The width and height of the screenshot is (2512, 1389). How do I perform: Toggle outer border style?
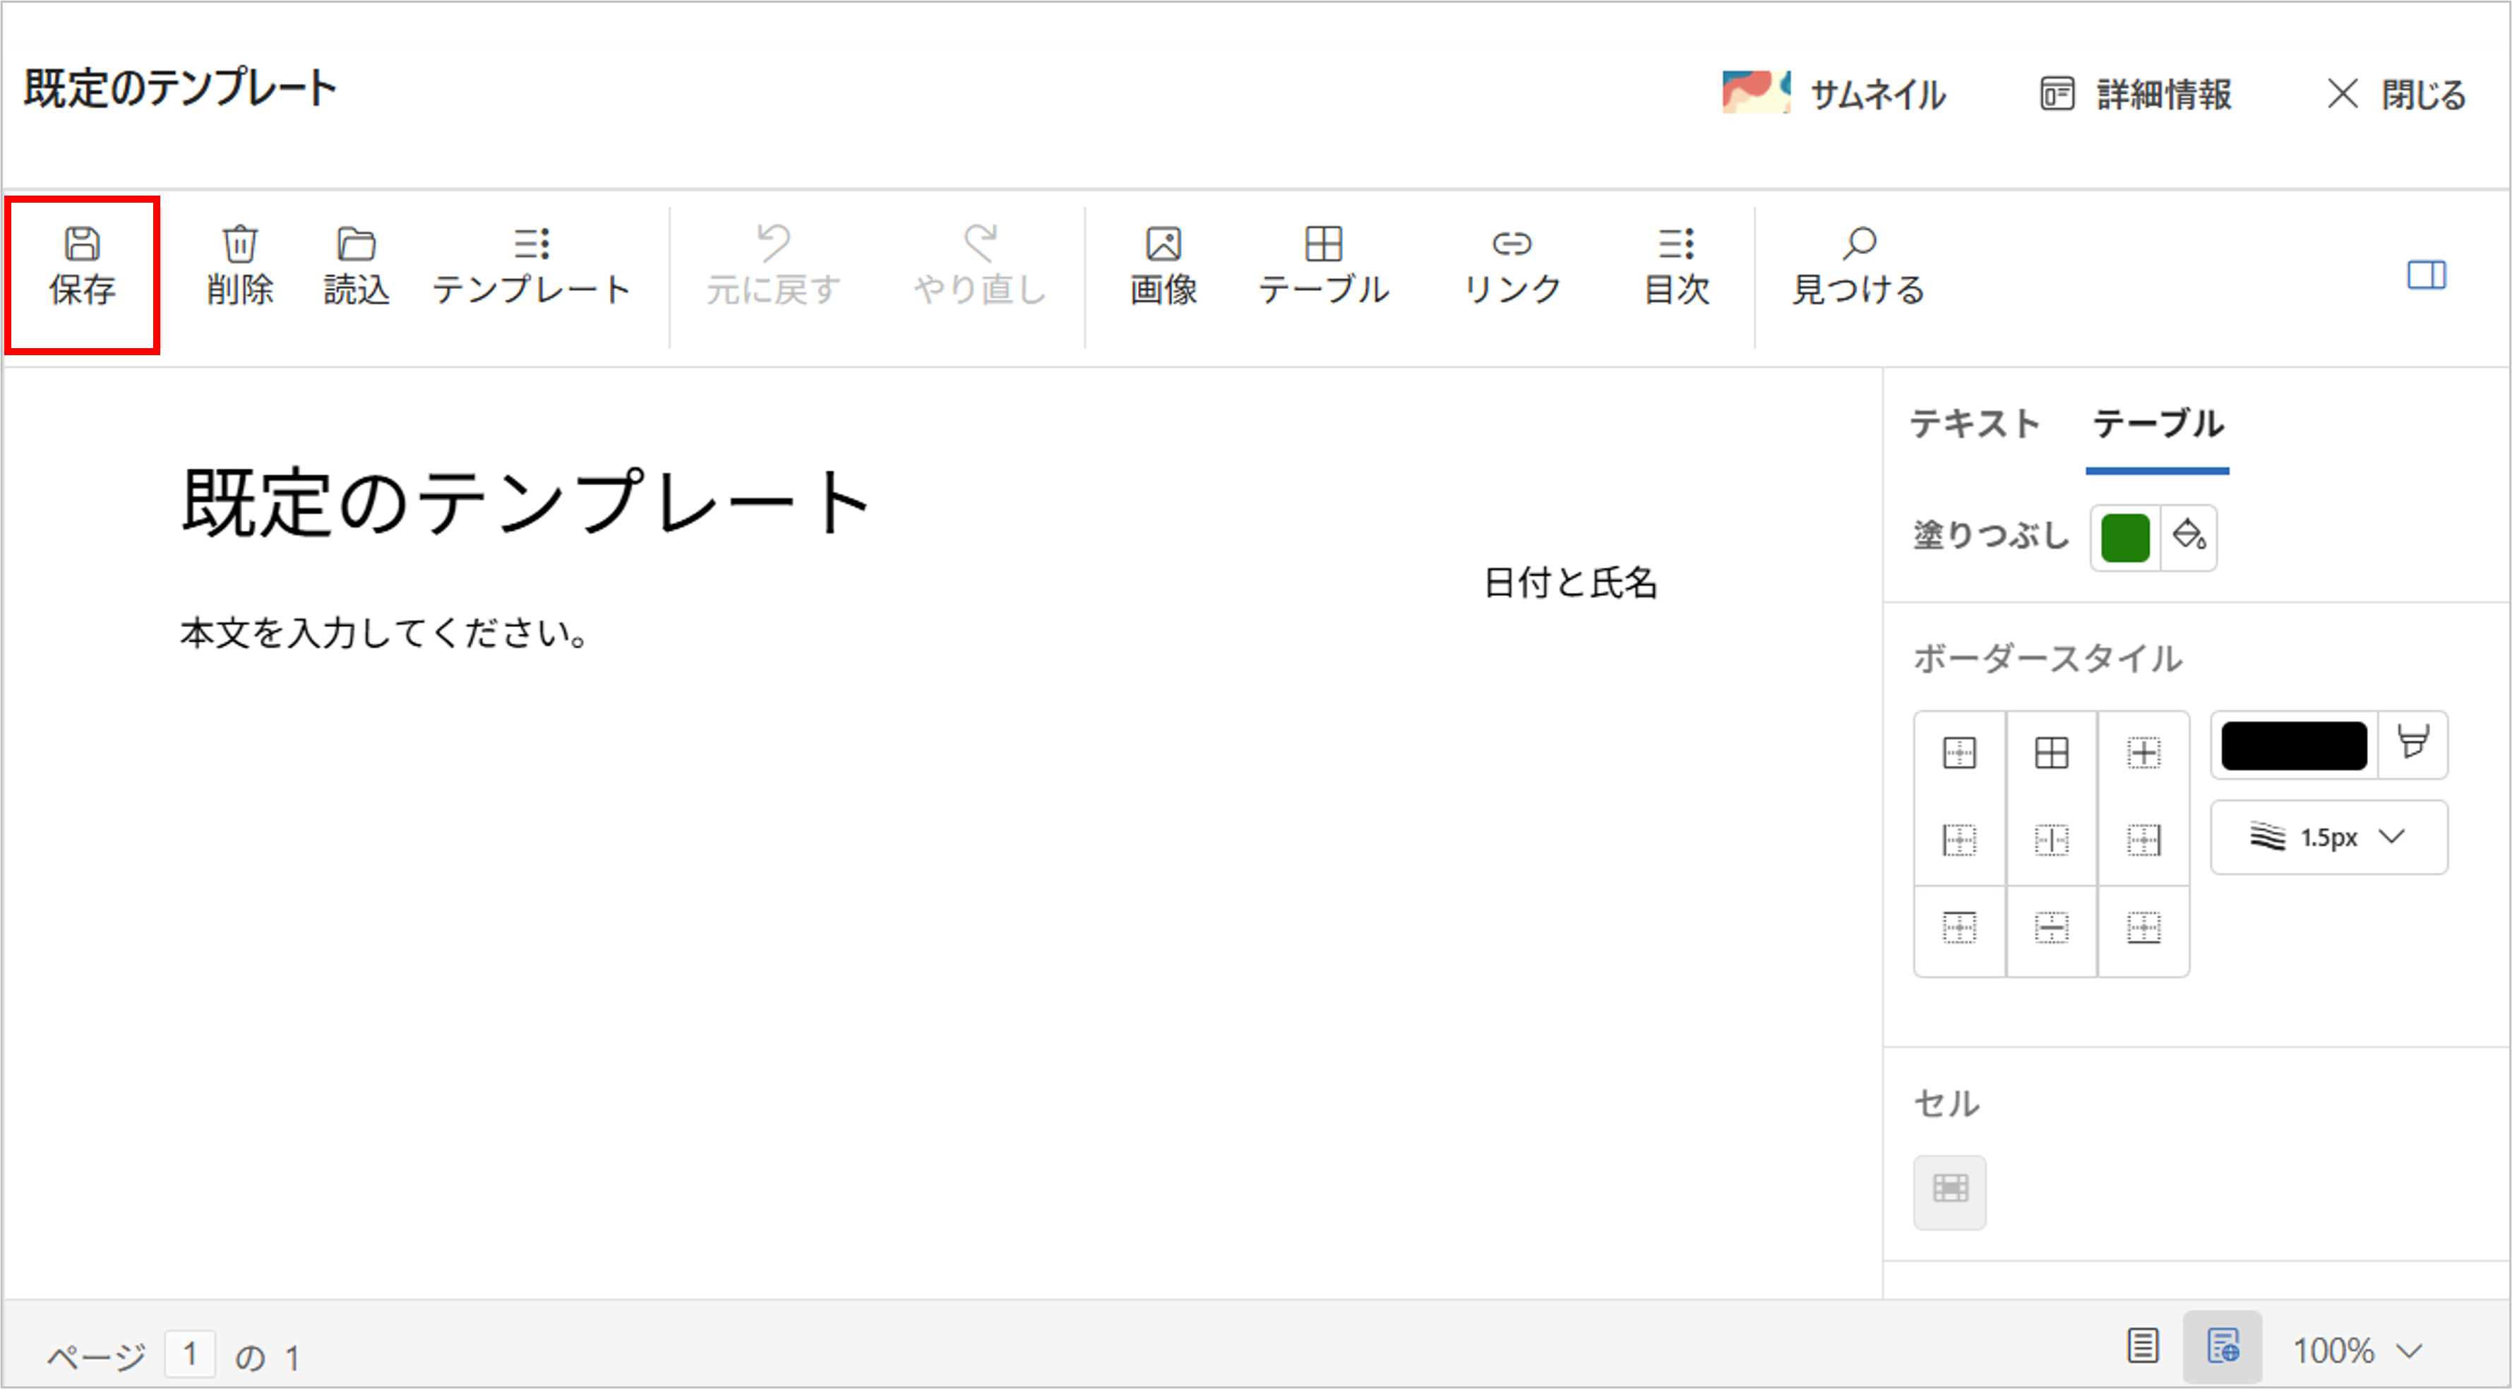tap(1959, 753)
